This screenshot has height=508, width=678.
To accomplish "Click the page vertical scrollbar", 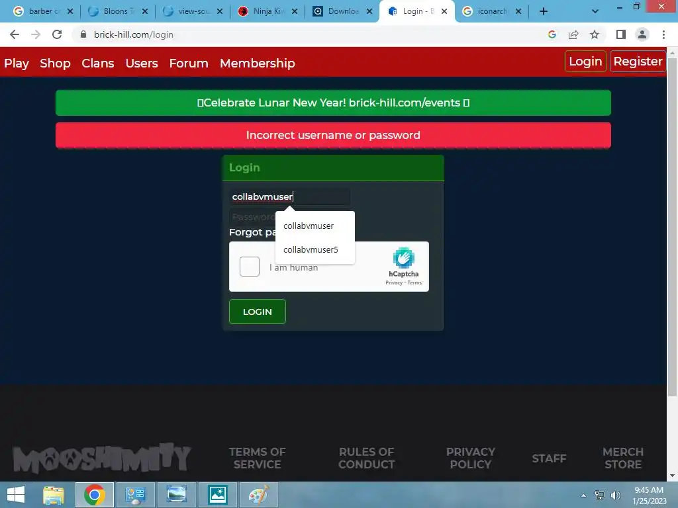I will click(x=672, y=227).
